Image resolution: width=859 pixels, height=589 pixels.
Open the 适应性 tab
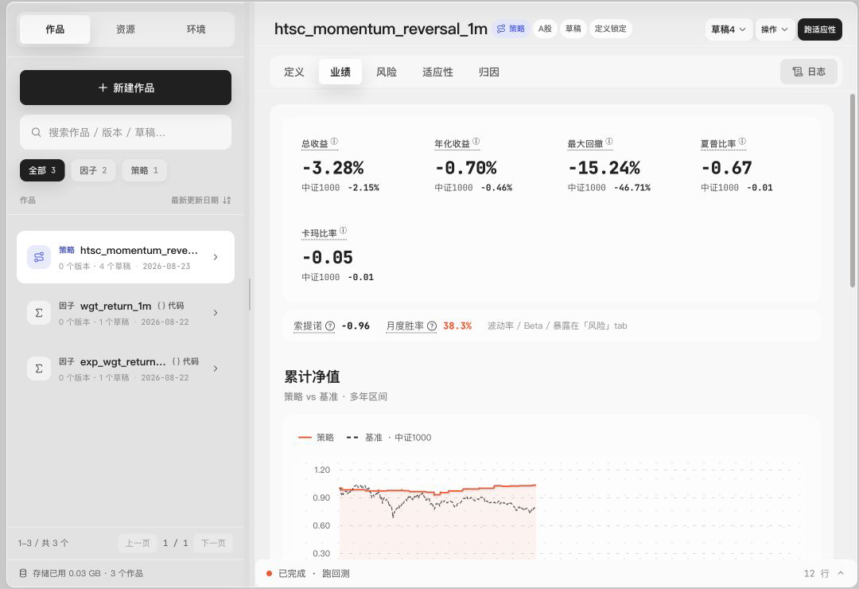tap(437, 72)
